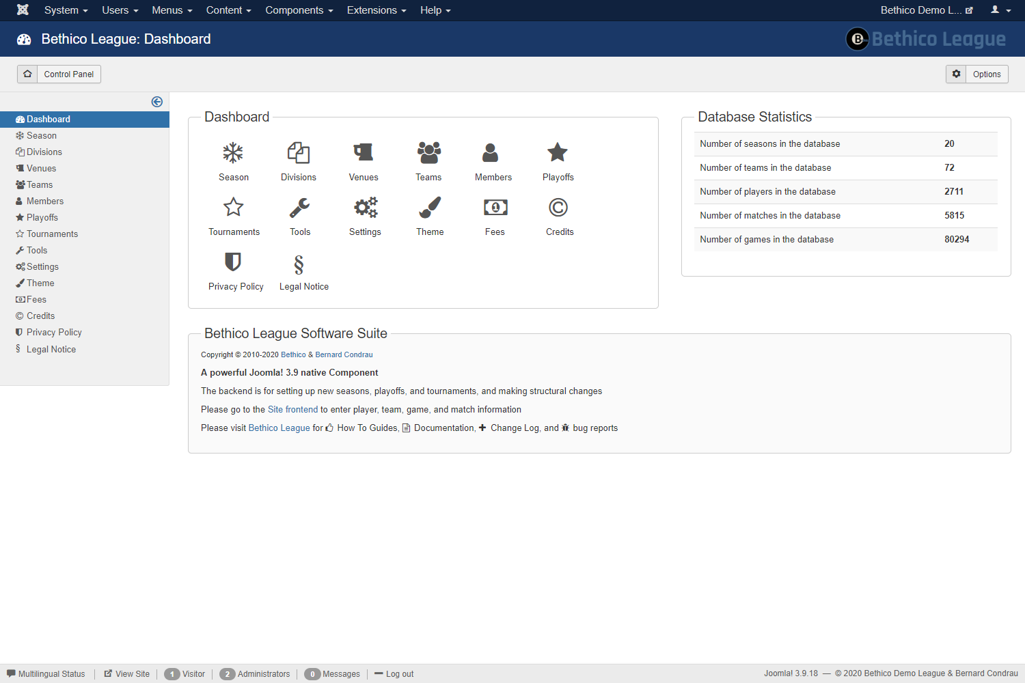
Task: Click Log out in the status bar
Action: tap(399, 674)
